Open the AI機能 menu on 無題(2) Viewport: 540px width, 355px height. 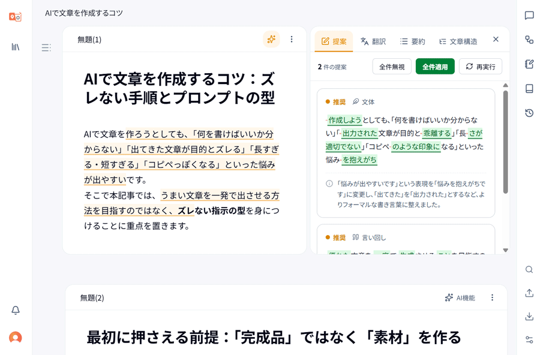pyautogui.click(x=460, y=298)
